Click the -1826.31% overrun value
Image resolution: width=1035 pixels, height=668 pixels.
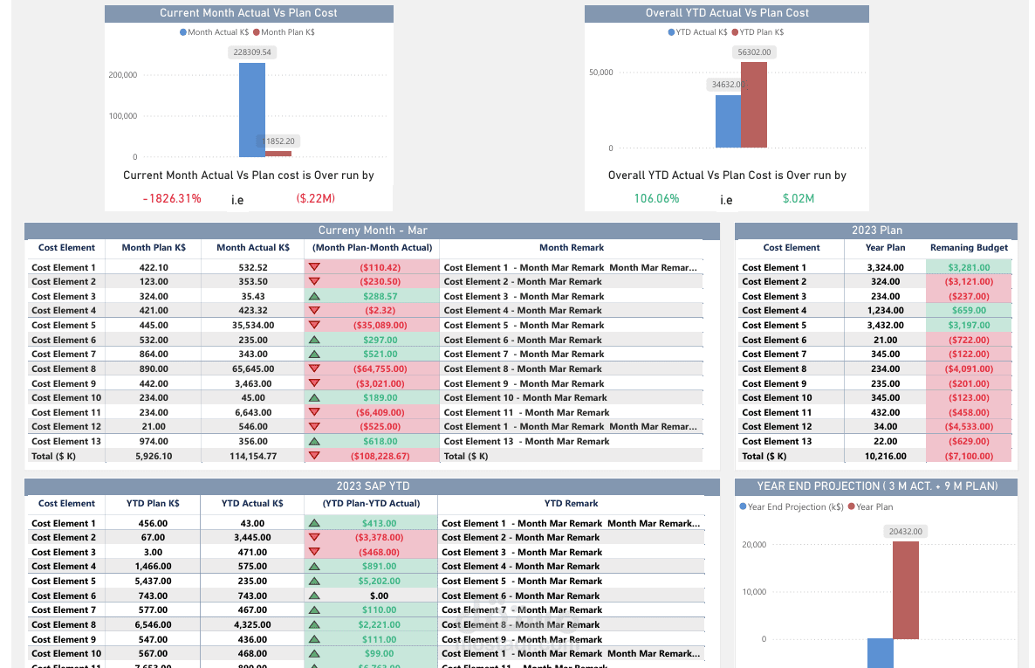[x=172, y=198]
